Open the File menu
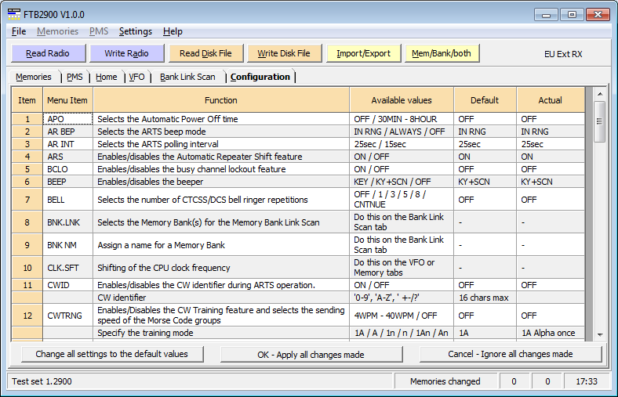Viewport: 618px width, 397px height. 19,31
